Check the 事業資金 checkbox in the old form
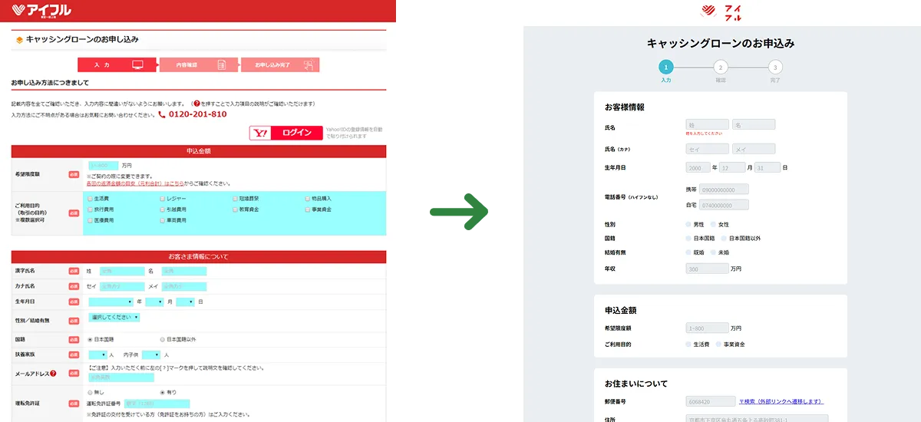The width and height of the screenshot is (921, 422). tap(307, 209)
